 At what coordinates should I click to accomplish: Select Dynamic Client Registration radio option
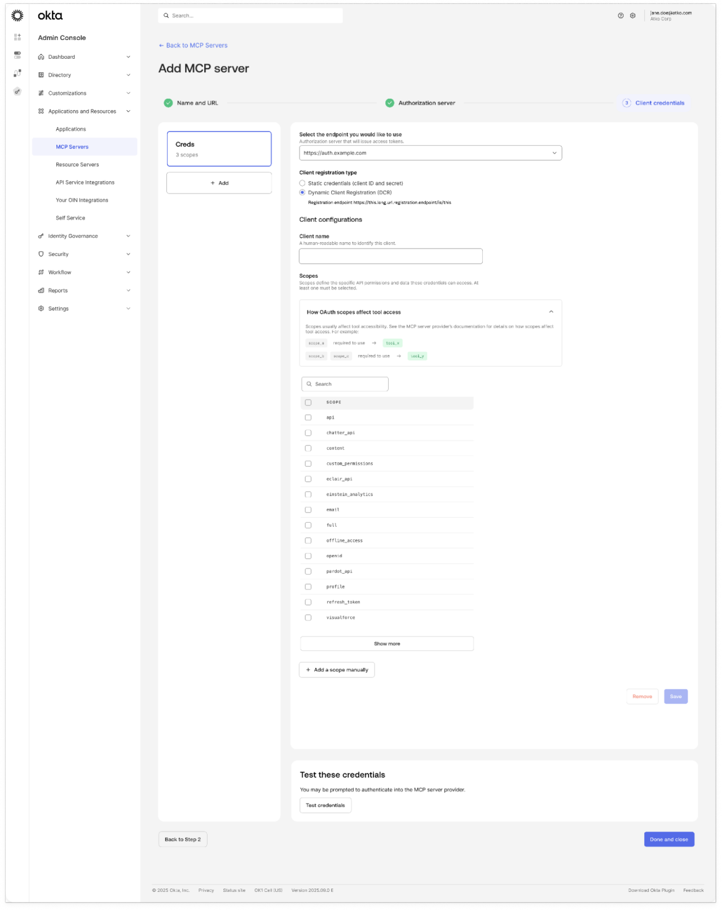tap(302, 193)
